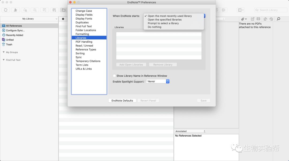Close the EndNote Preferences window
289x161 pixels.
coord(70,2)
